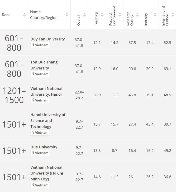Sort by Industry score arrows icon
The height and width of the screenshot is (192, 176).
[155, 15]
